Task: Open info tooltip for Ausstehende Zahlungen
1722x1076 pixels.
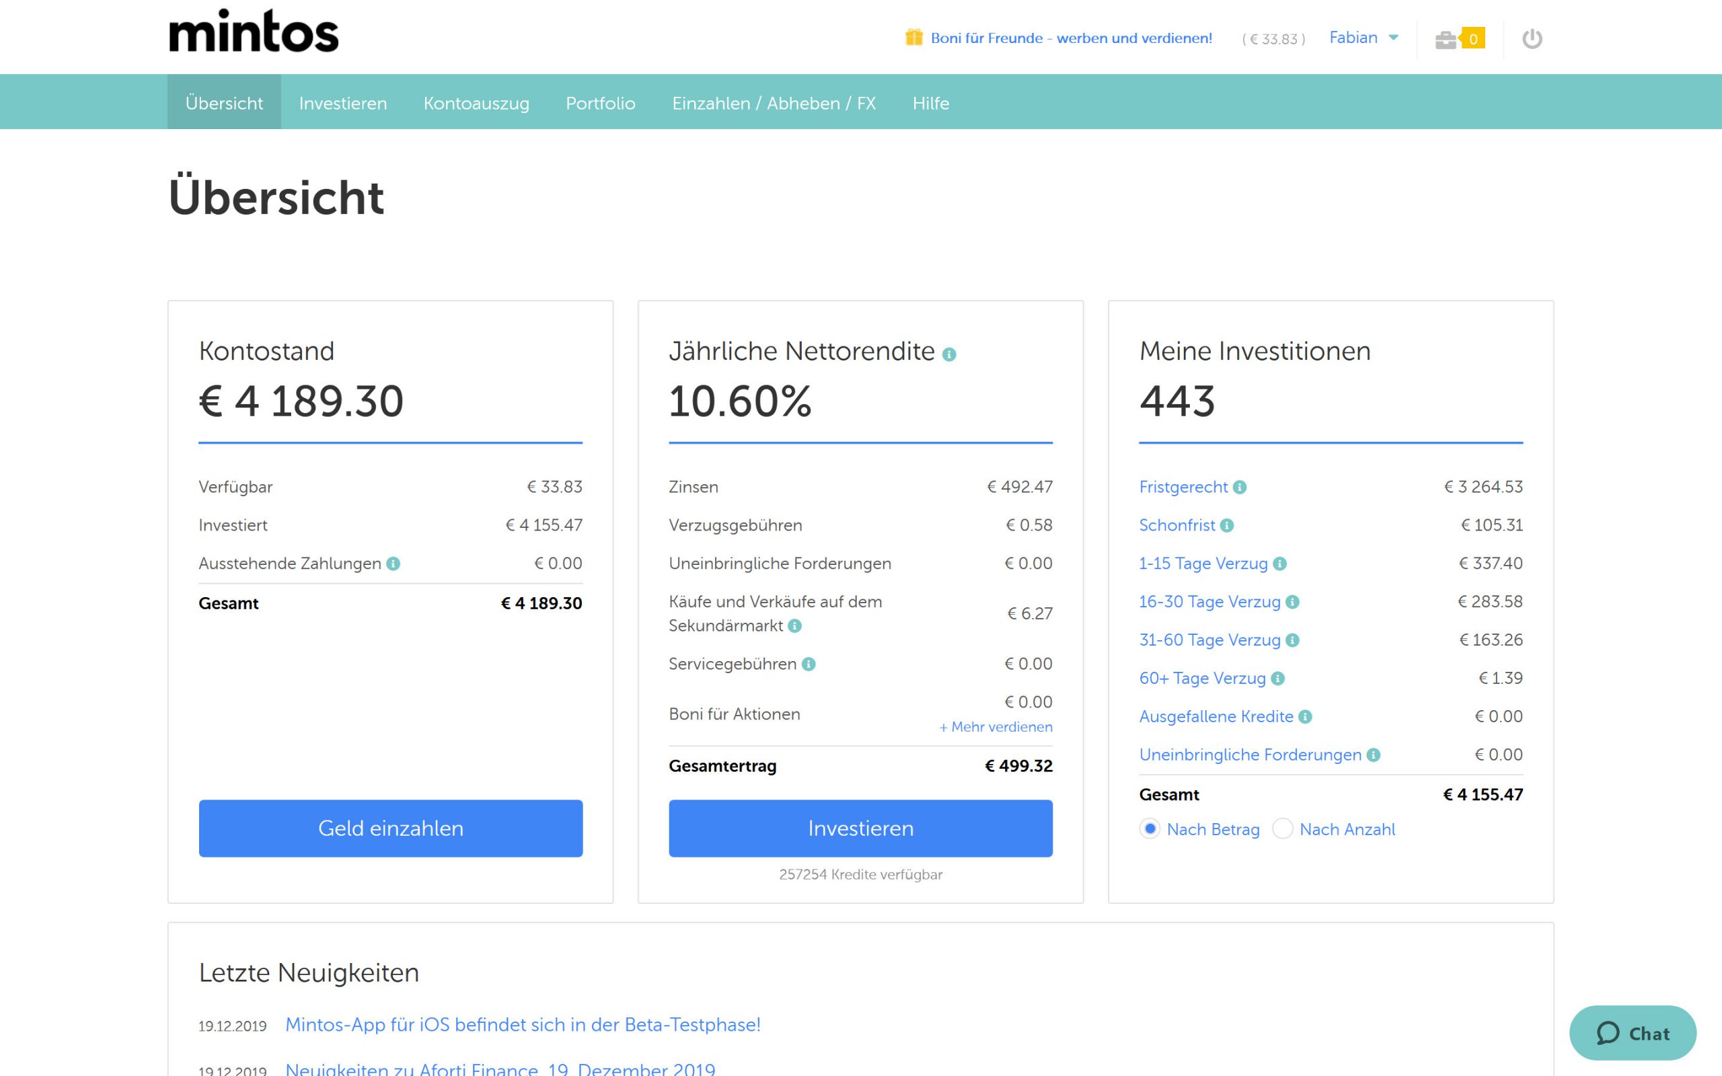Action: coord(392,563)
